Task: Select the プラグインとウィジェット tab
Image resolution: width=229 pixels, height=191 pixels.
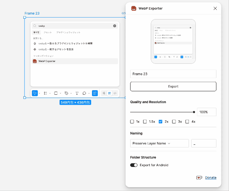Action: click(68, 32)
